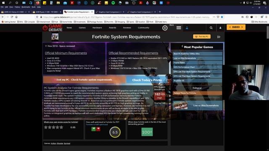
Task: Click the Reviews nav item
Action: [x=127, y=28]
